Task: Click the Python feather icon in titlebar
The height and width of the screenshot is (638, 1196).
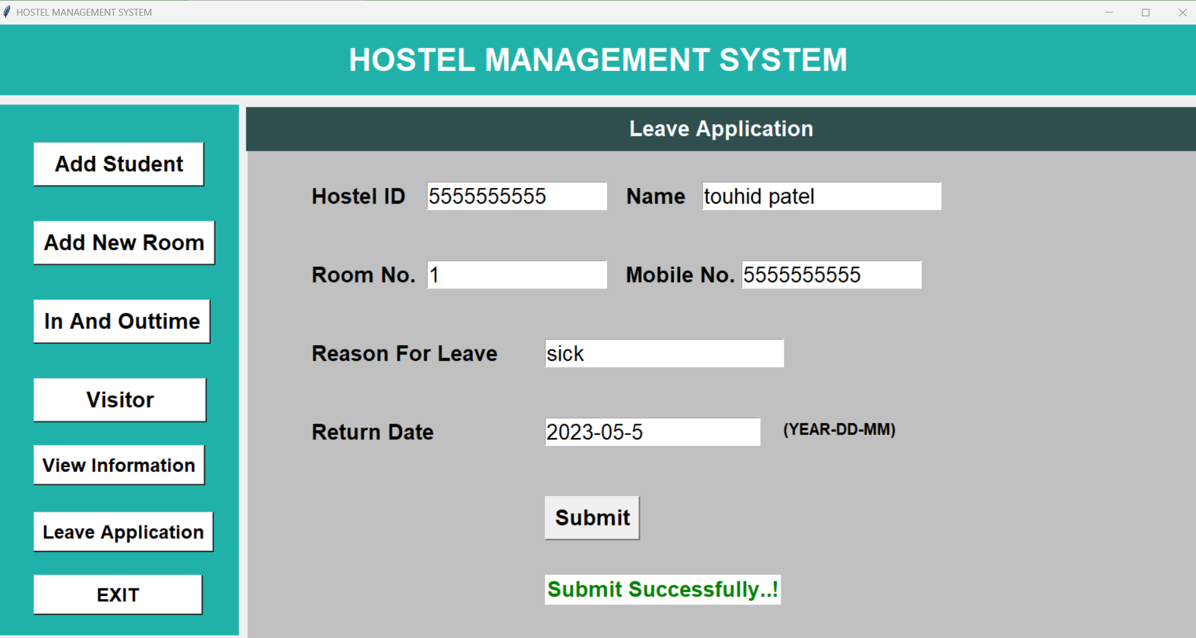Action: tap(7, 11)
